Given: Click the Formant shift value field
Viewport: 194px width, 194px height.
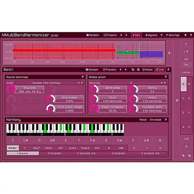Looking at the screenshot, I should point(152,109).
